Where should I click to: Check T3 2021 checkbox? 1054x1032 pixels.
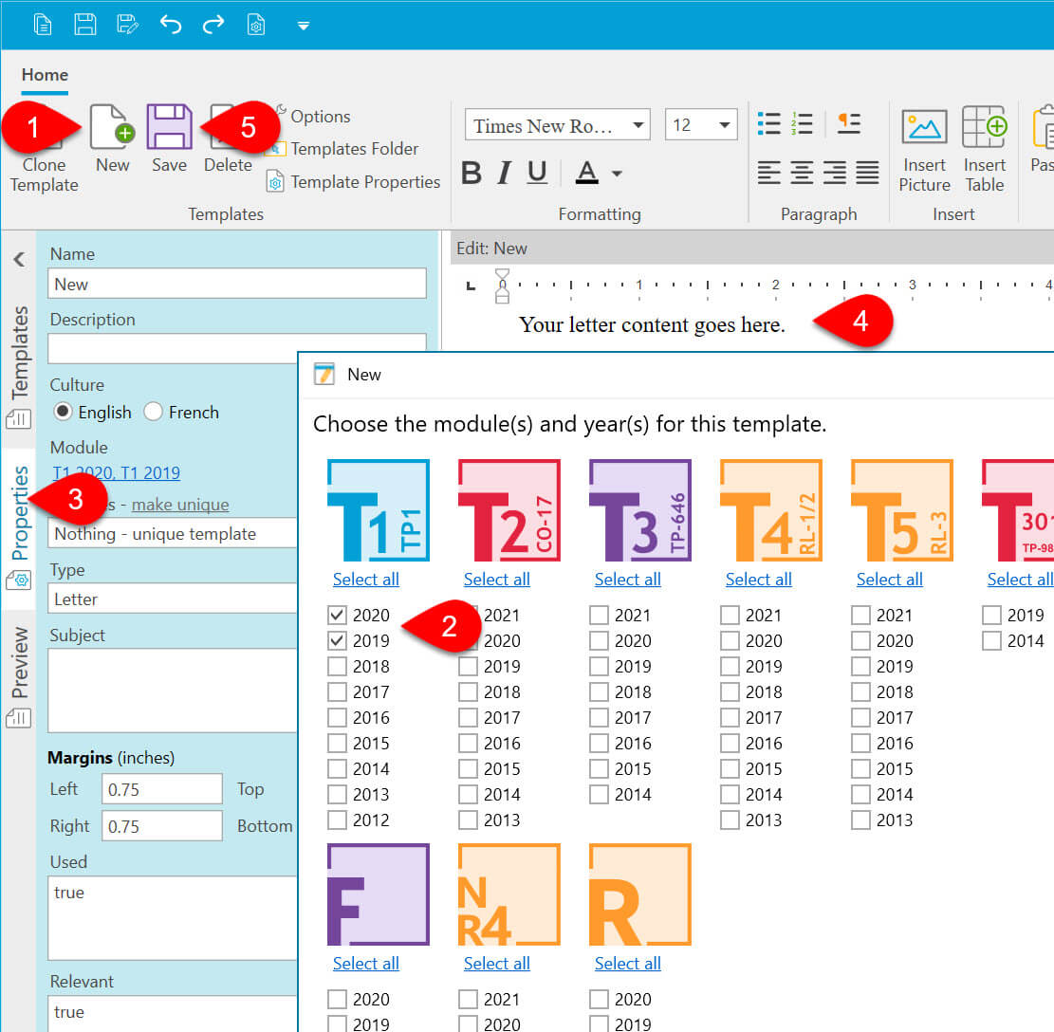click(599, 615)
